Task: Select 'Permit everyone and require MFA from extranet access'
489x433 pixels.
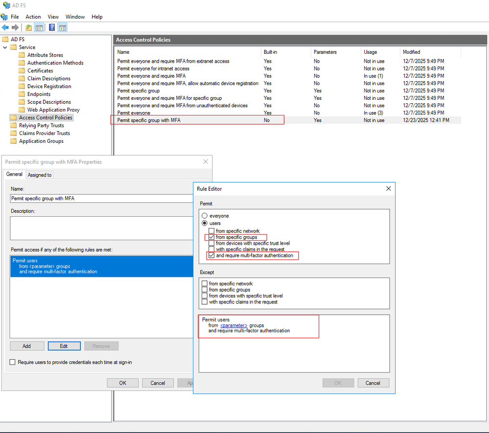Action: (173, 62)
